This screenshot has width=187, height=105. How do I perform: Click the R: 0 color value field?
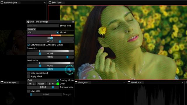coord(32,84)
